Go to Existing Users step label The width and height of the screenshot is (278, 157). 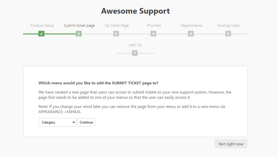click(229, 25)
